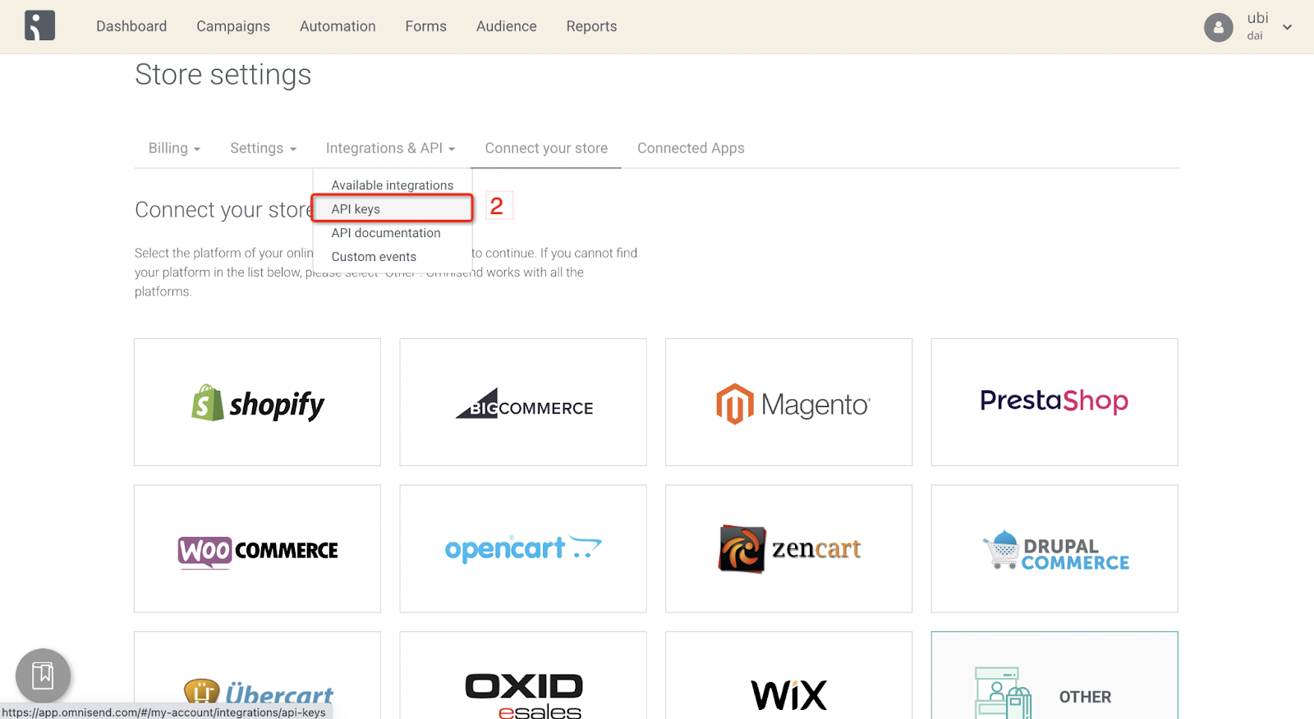This screenshot has height=719, width=1314.
Task: Click the floating bookmark help button
Action: [43, 675]
